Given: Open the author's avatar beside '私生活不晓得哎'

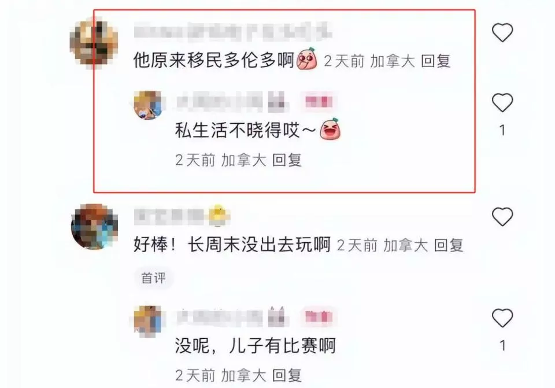Looking at the screenshot, I should [147, 105].
